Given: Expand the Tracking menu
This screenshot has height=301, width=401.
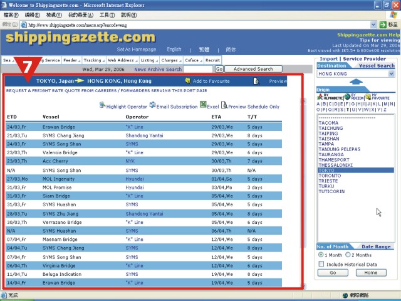Looking at the screenshot, I should pyautogui.click(x=94, y=60).
